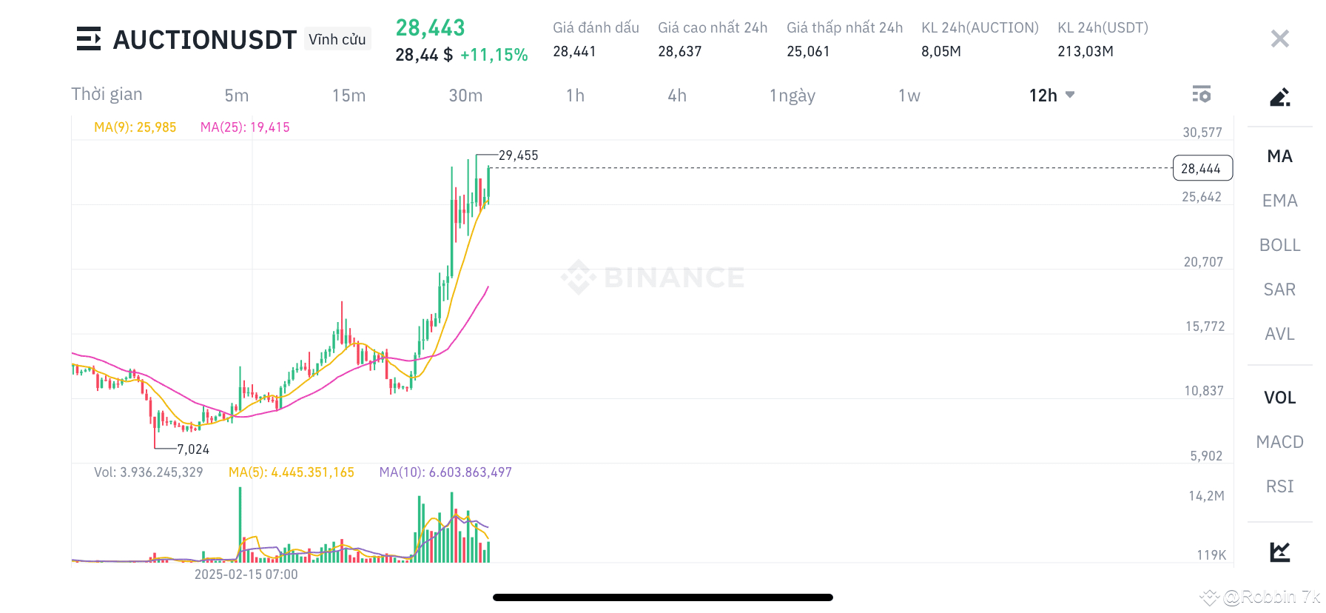Click the chart analysis icon at bottom right
This screenshot has width=1326, height=613.
1279,552
